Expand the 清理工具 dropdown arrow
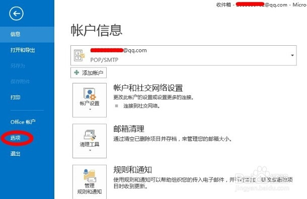The height and width of the screenshot is (199, 307). [x=90, y=150]
